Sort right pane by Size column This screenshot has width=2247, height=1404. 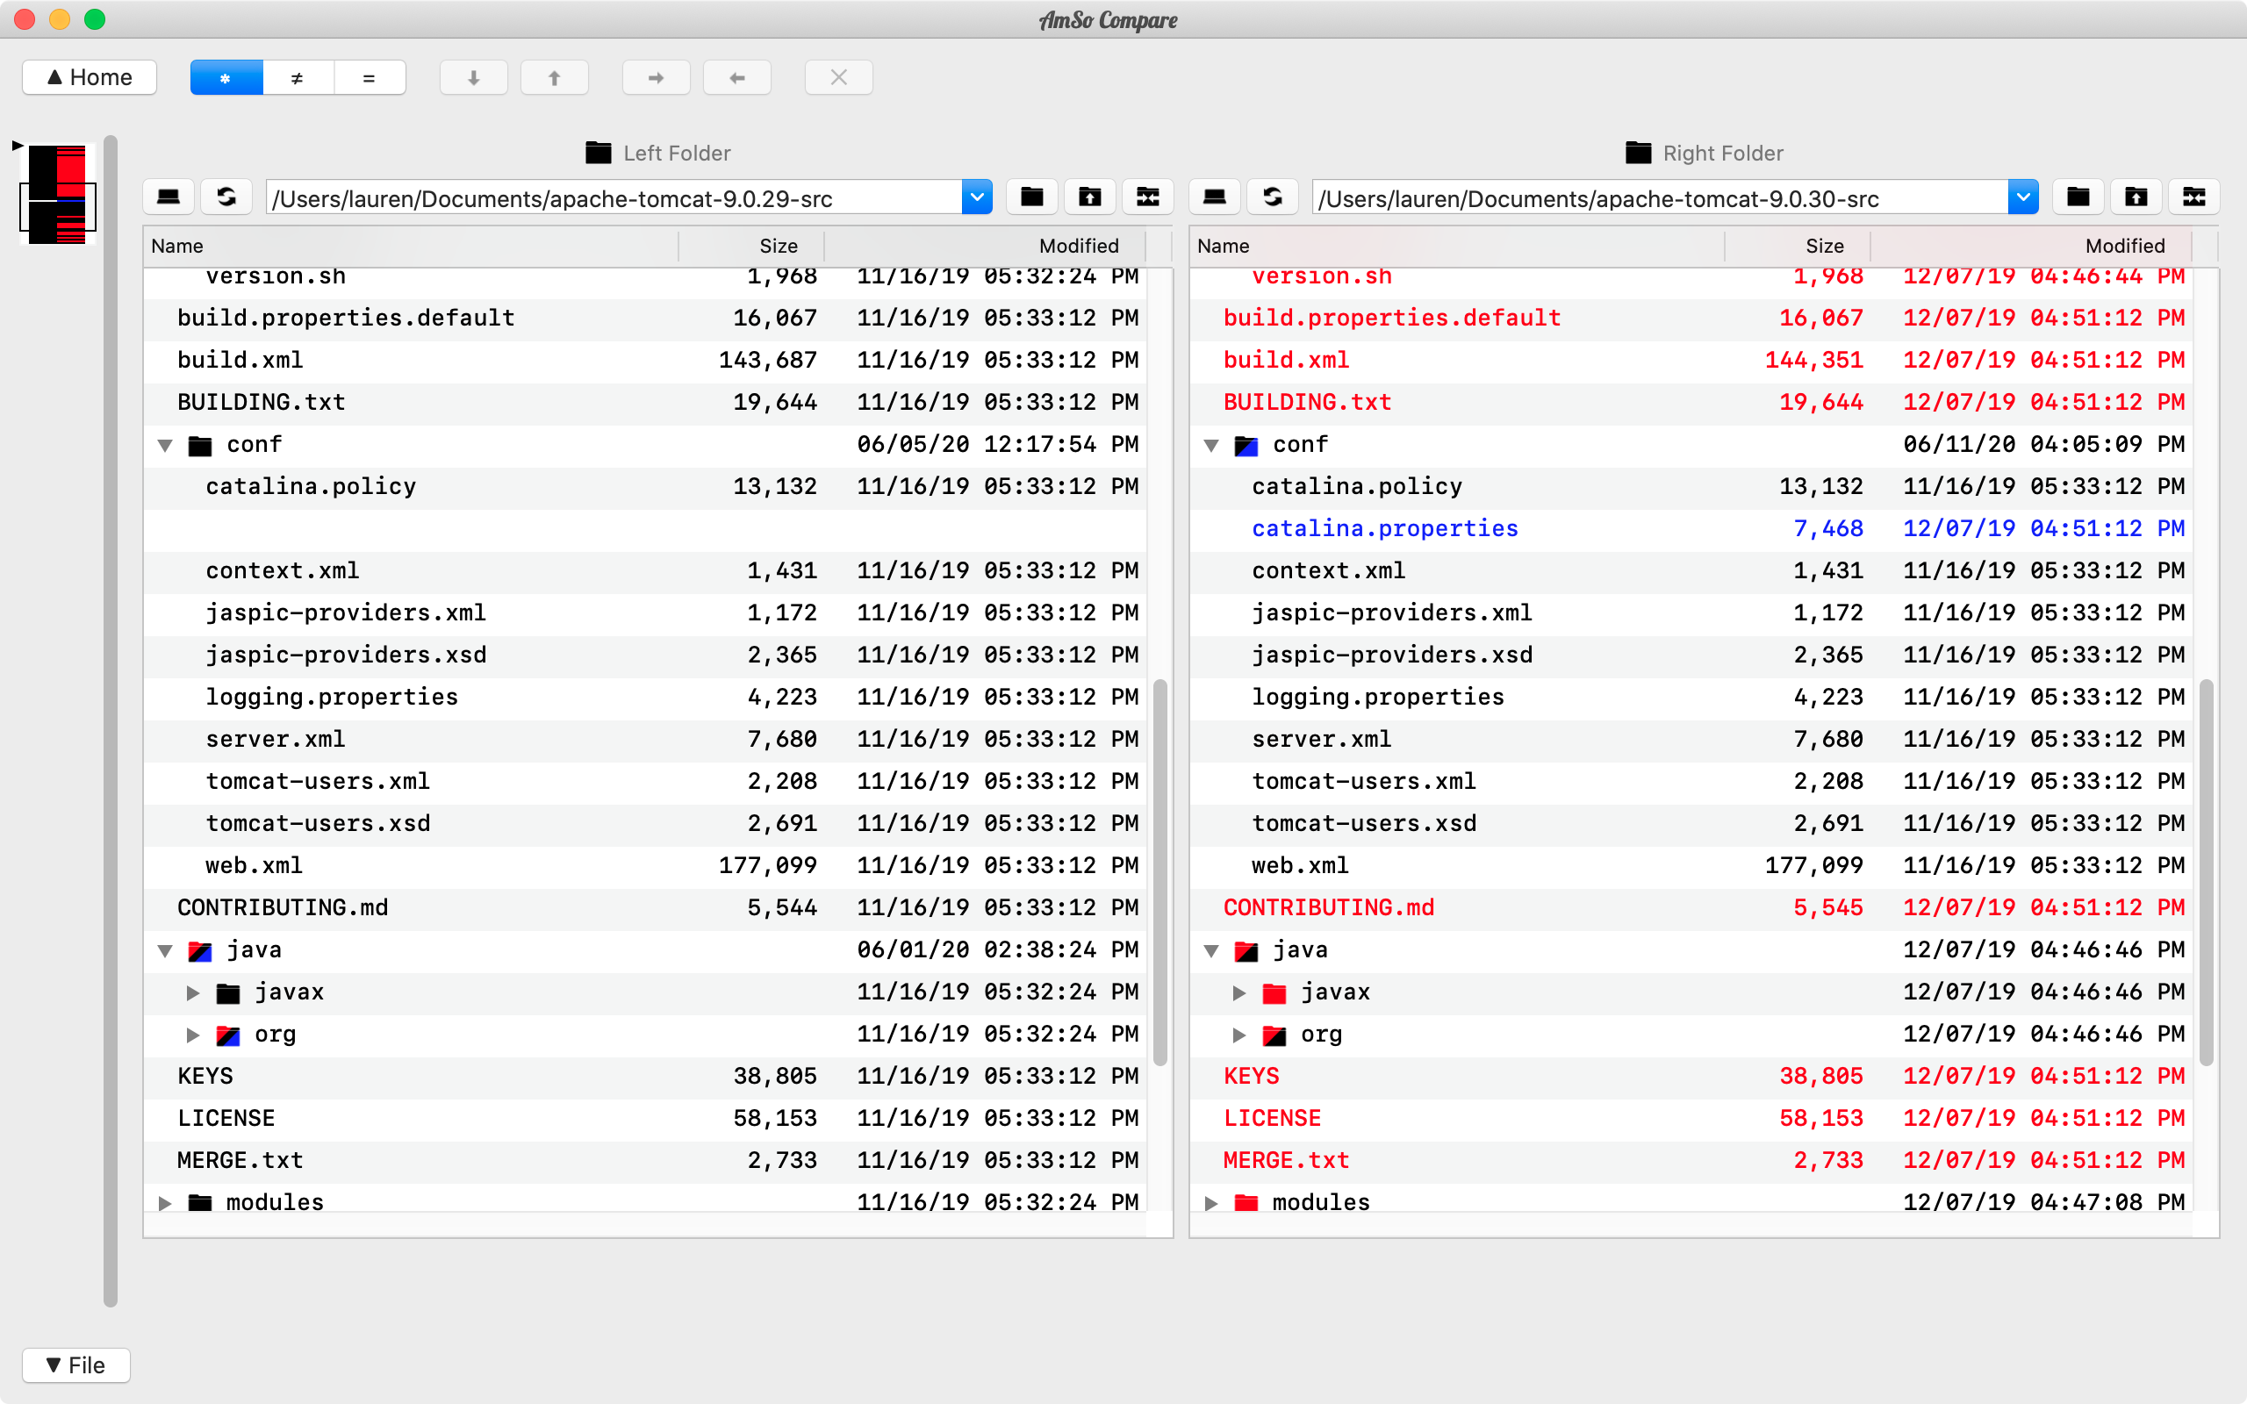(x=1798, y=246)
